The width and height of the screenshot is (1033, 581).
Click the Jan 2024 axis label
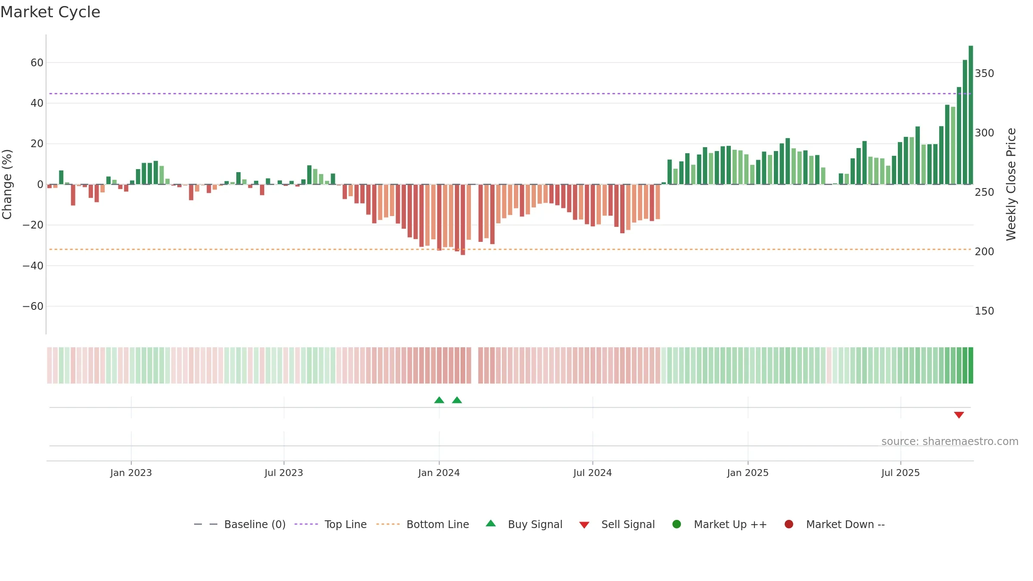point(439,473)
